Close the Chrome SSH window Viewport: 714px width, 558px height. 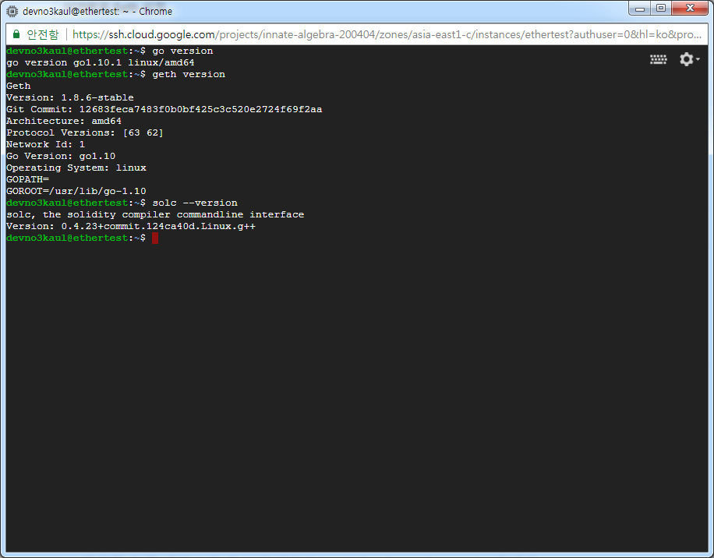pyautogui.click(x=690, y=9)
